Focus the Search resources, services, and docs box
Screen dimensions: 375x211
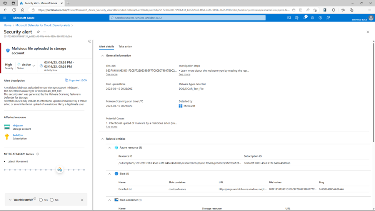point(188,18)
